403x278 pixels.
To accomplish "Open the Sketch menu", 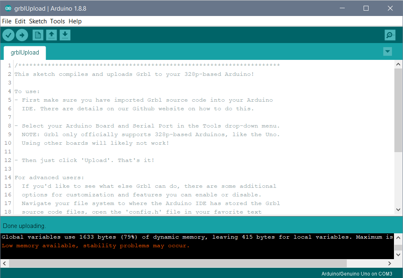I will click(38, 21).
